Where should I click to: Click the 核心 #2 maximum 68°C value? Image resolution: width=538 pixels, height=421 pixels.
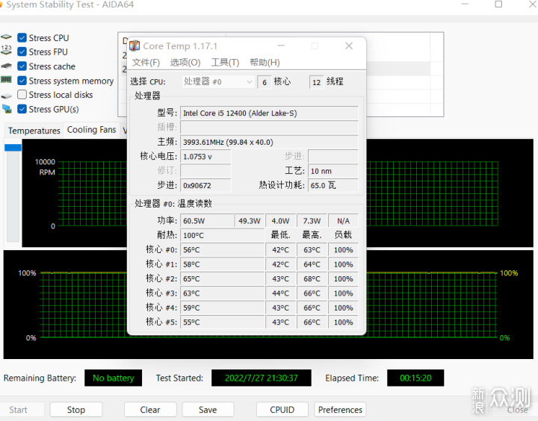coord(312,278)
